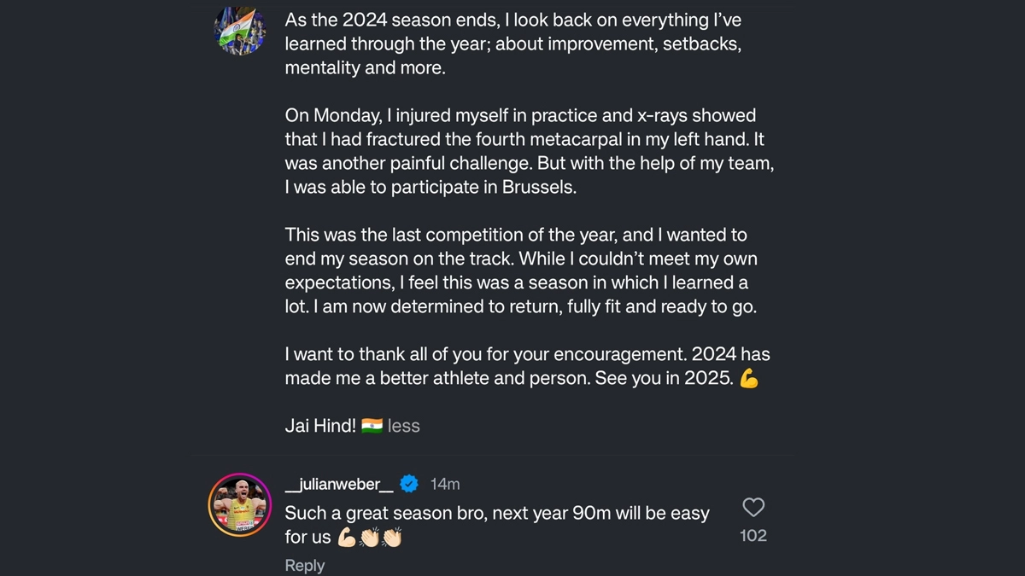The height and width of the screenshot is (576, 1025).
Task: Click the first clapping hands emoji in comment
Action: [x=369, y=538]
